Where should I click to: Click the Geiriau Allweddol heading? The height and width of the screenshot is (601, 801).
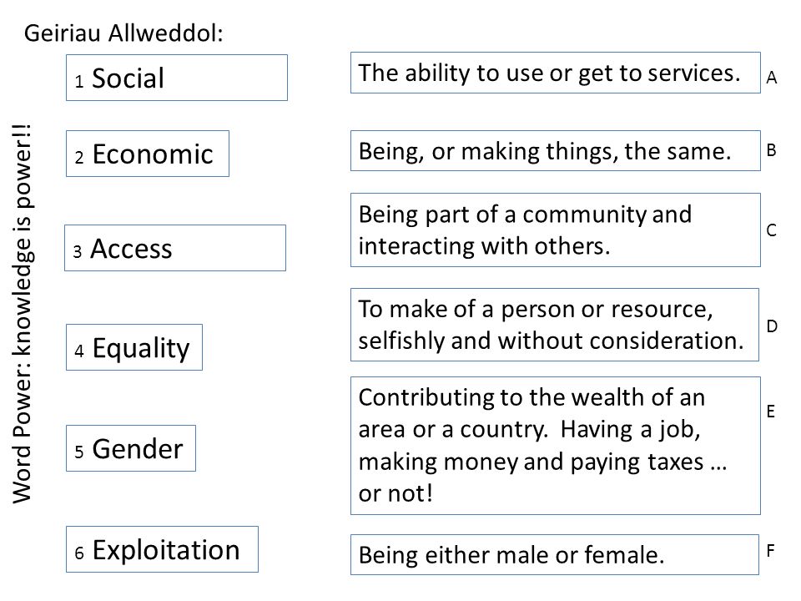pyautogui.click(x=123, y=33)
